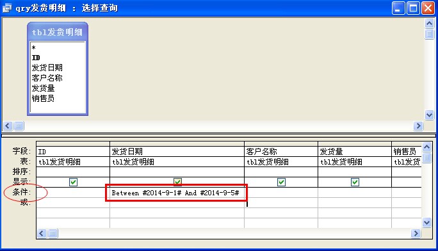
Task: Click the up arrow of the design grid scrollbar
Action: [x=426, y=147]
